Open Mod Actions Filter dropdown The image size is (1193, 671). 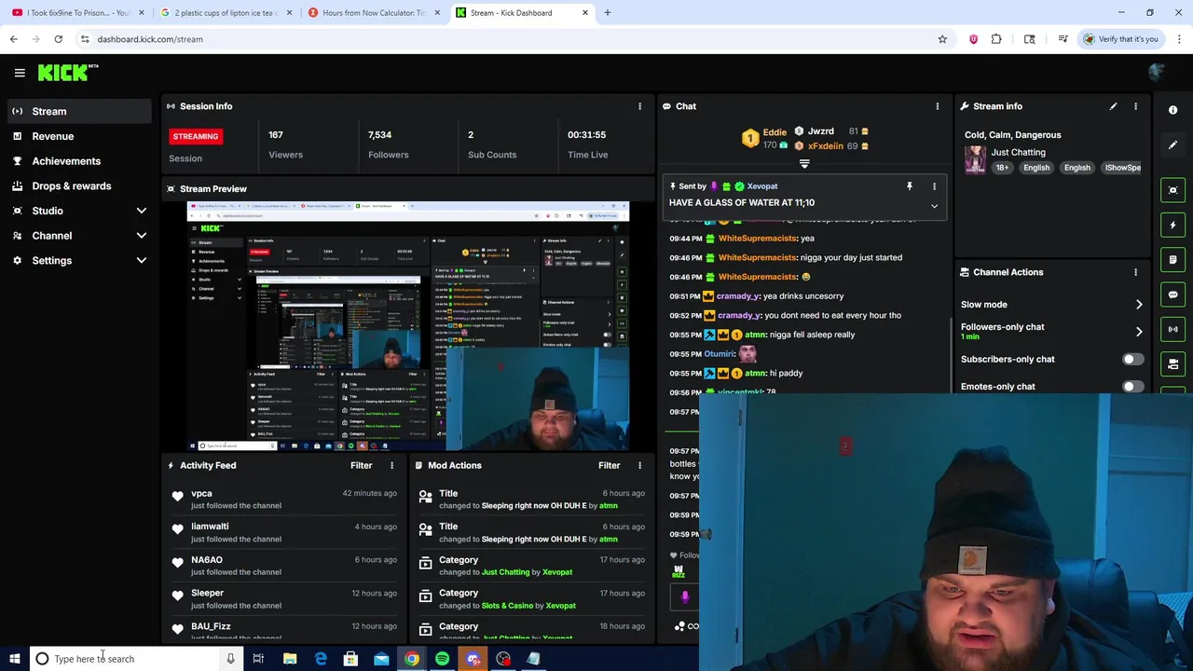pos(609,465)
